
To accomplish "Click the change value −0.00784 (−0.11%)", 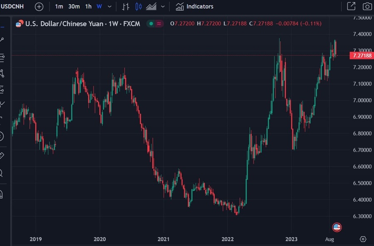I will pyautogui.click(x=298, y=24).
